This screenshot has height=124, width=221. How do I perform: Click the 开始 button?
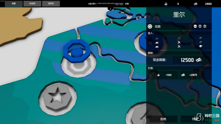pos(195,119)
